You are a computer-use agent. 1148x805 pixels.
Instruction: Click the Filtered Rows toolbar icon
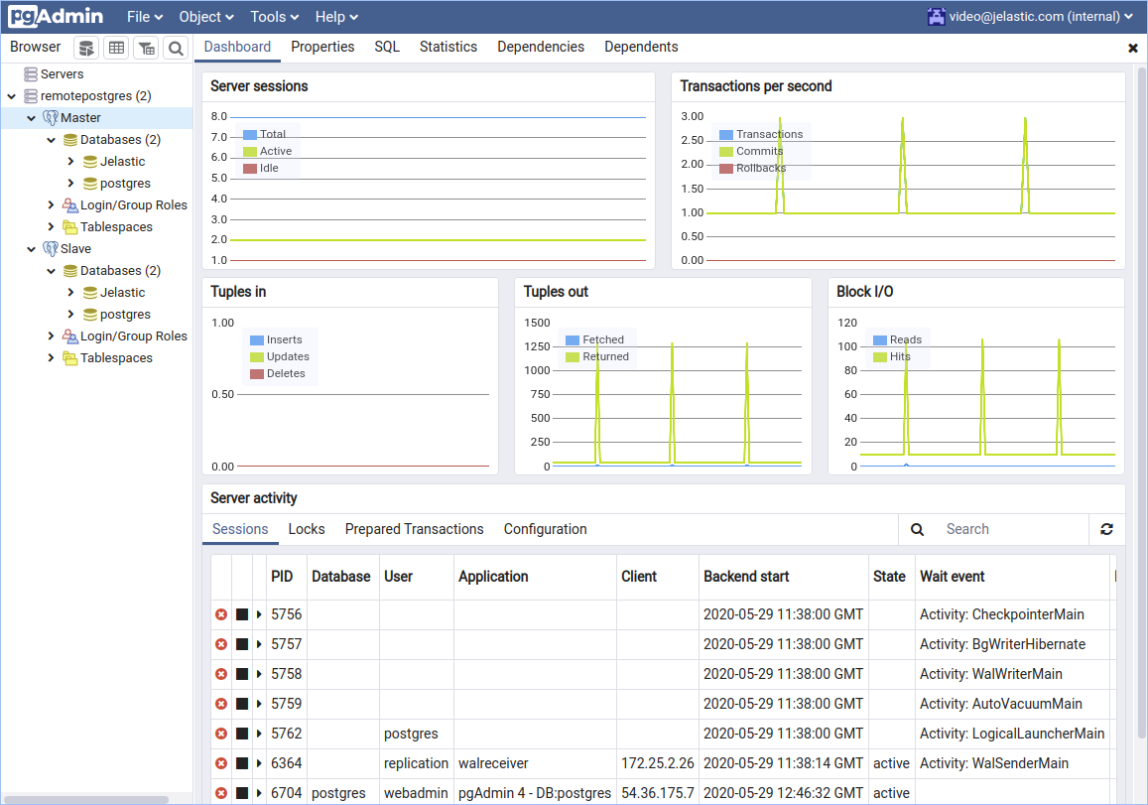147,49
